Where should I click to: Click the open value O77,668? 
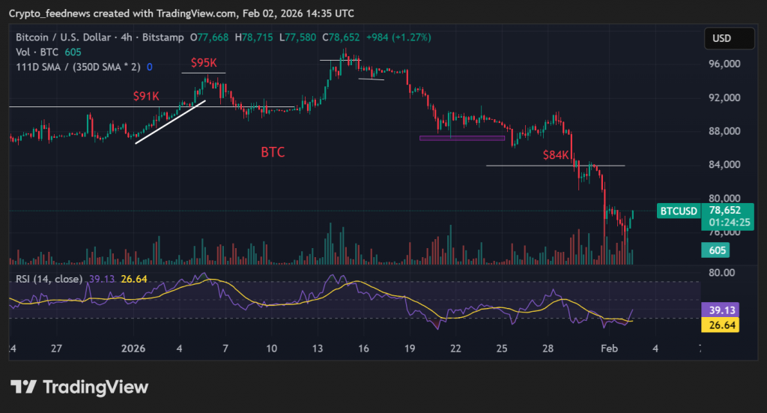click(210, 37)
